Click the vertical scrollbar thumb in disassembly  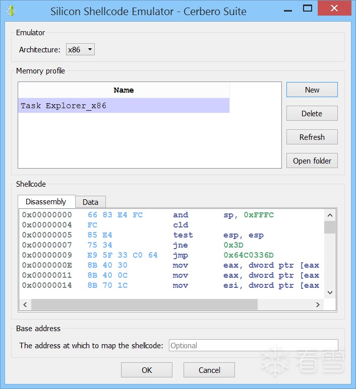(x=330, y=227)
